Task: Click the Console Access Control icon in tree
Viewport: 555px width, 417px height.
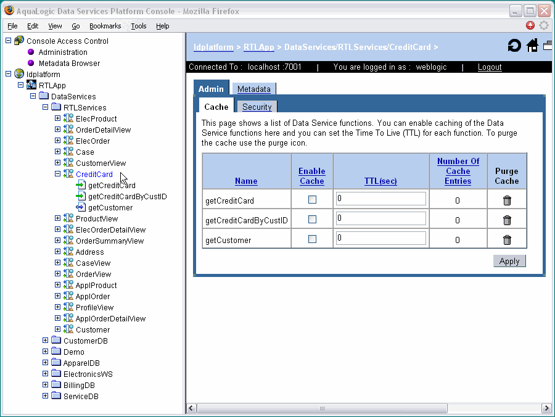Action: (x=19, y=40)
